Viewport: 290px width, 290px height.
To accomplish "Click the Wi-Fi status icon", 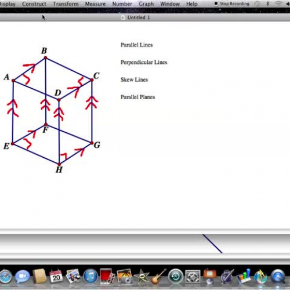I will point(278,3).
